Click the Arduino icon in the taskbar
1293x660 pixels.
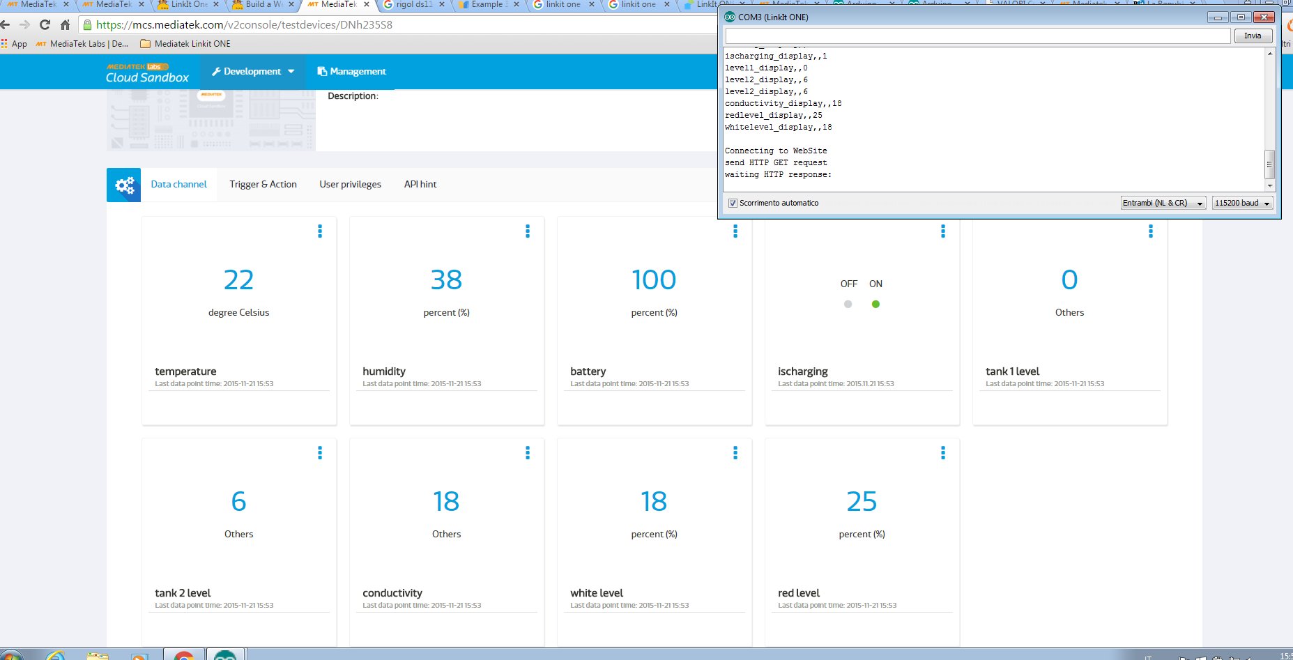click(225, 655)
